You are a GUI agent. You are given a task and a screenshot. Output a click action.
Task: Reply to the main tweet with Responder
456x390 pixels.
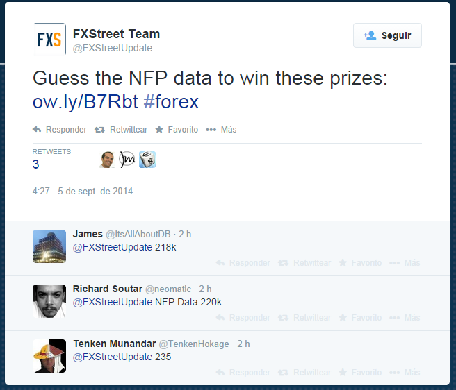[x=60, y=130]
